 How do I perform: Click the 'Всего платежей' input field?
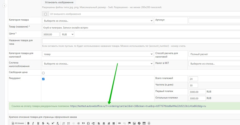(193, 79)
